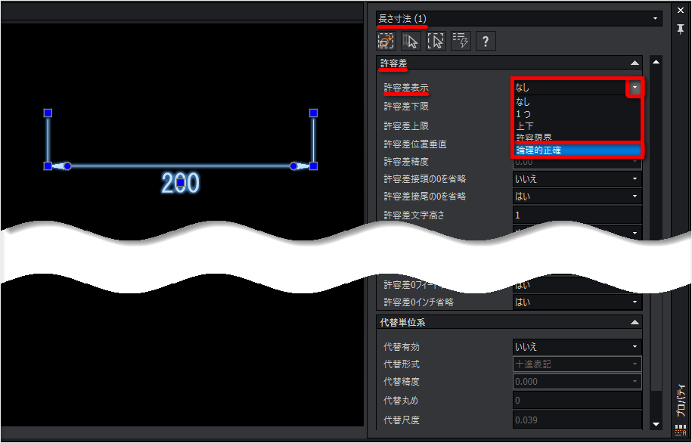Click the Select Objects arrow icon
The height and width of the screenshot is (443, 692).
coord(411,41)
